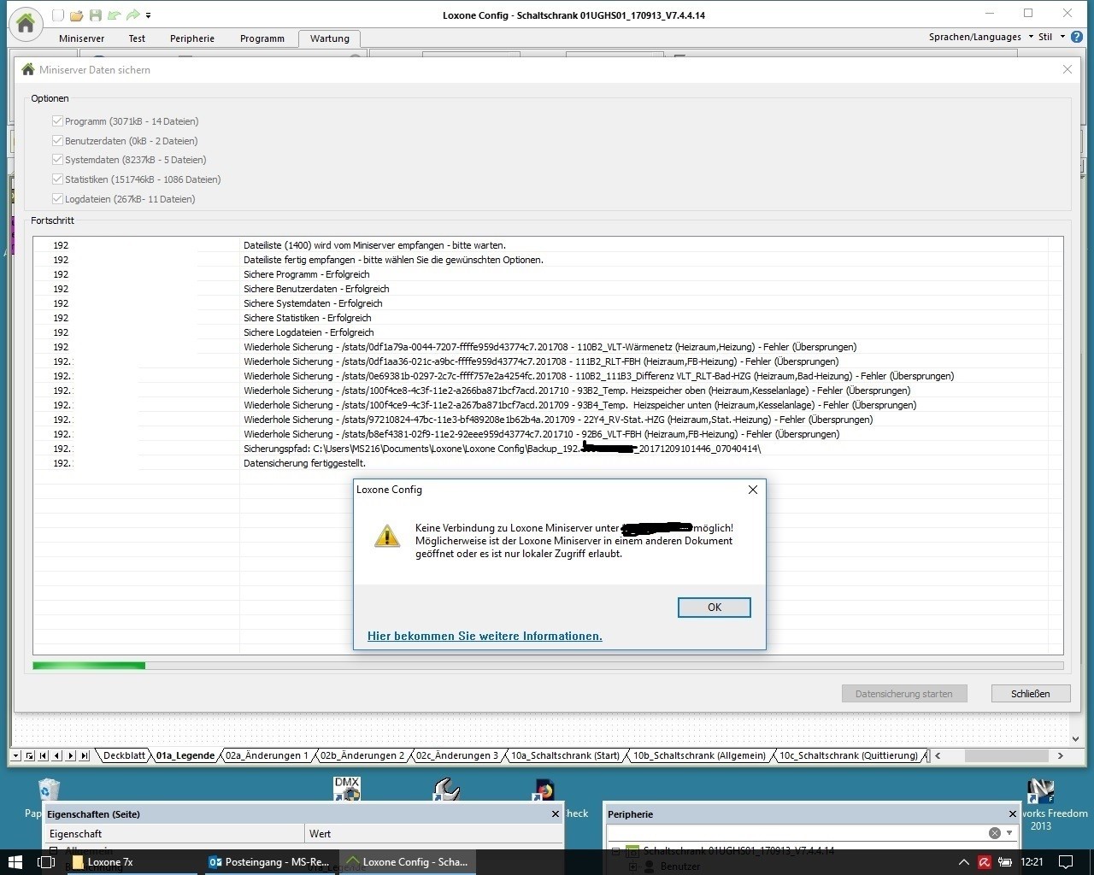The image size is (1094, 875).
Task: Toggle the Programm backup checkbox
Action: point(57,121)
